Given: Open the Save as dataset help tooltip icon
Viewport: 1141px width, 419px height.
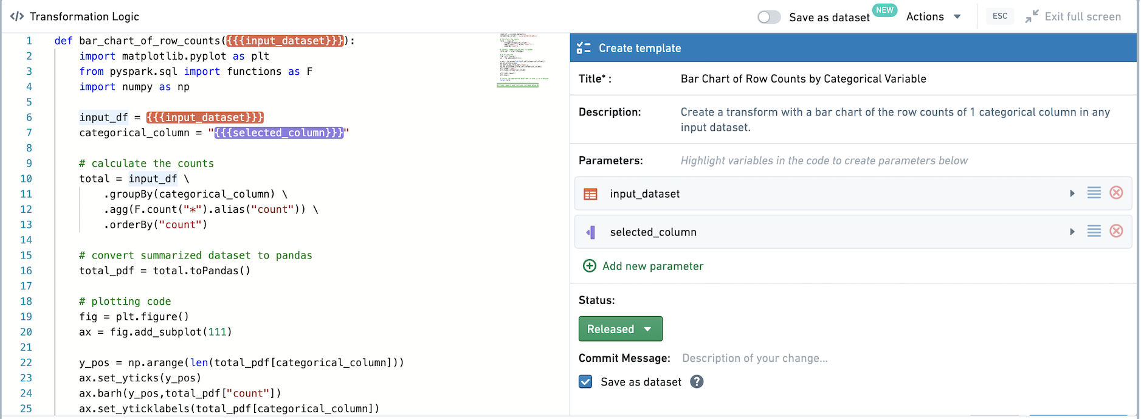Looking at the screenshot, I should click(x=697, y=382).
